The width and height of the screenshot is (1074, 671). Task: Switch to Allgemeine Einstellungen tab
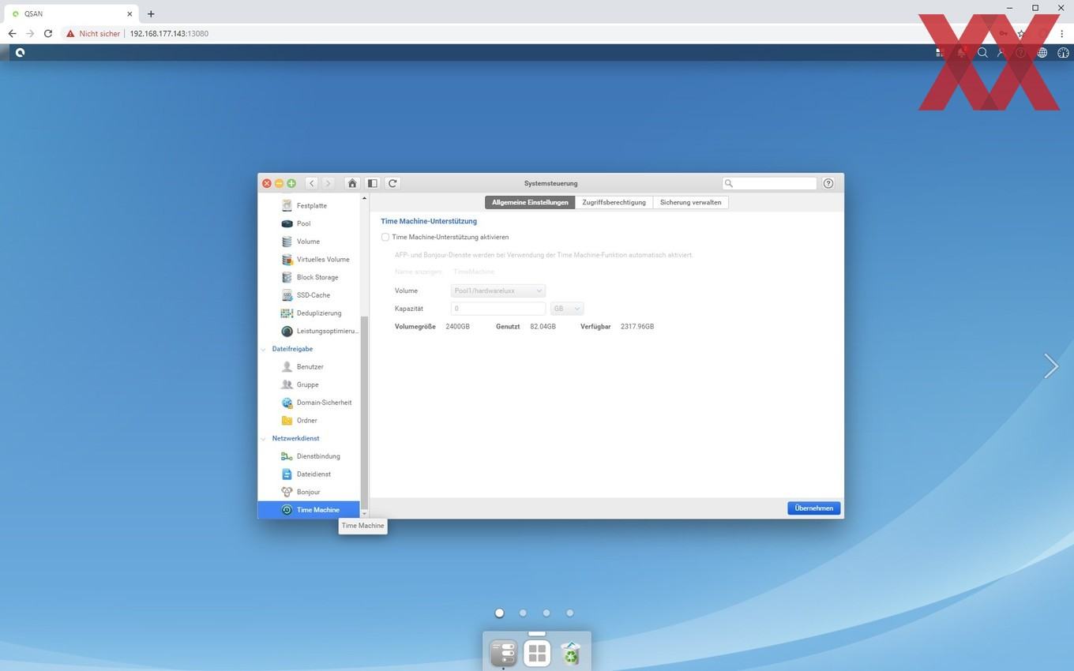pyautogui.click(x=530, y=202)
